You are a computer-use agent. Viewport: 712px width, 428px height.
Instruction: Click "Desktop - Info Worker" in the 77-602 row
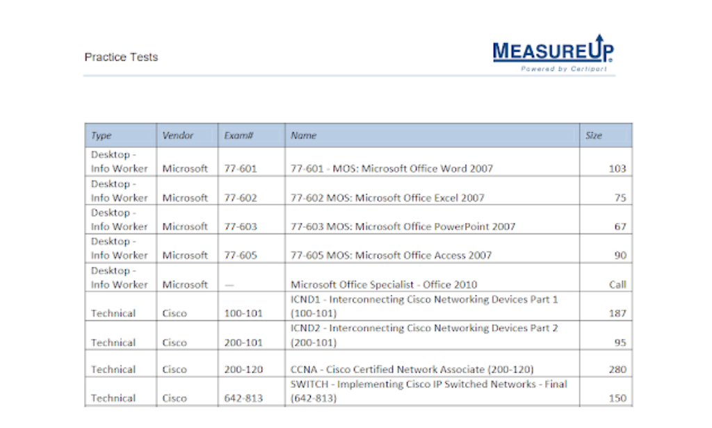(120, 191)
